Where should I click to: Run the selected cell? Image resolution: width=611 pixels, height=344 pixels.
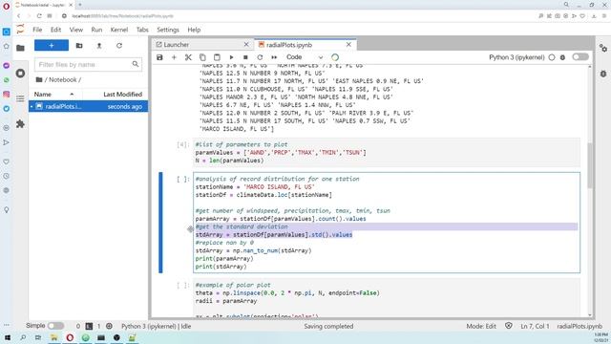point(231,57)
